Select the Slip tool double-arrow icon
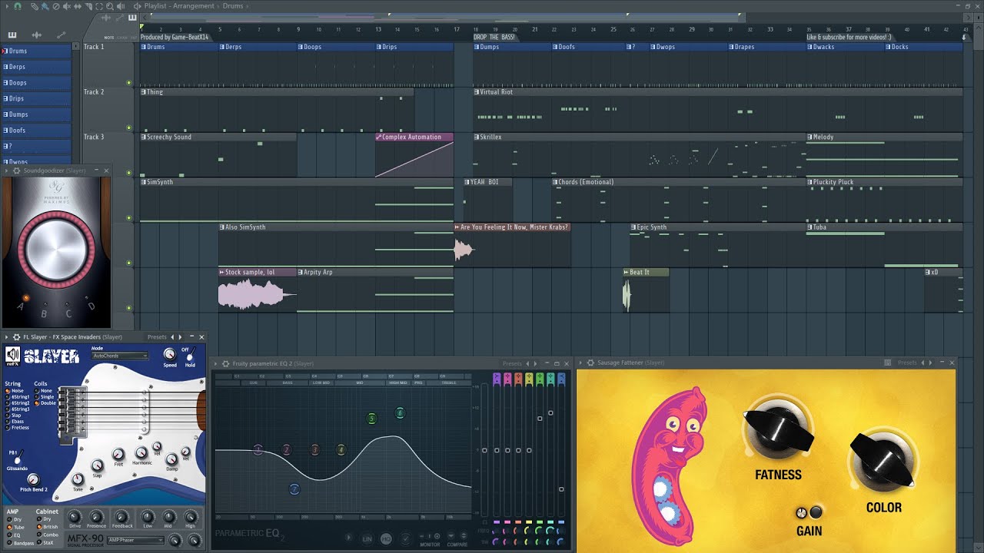Screen dimensions: 984x553 click(x=78, y=6)
